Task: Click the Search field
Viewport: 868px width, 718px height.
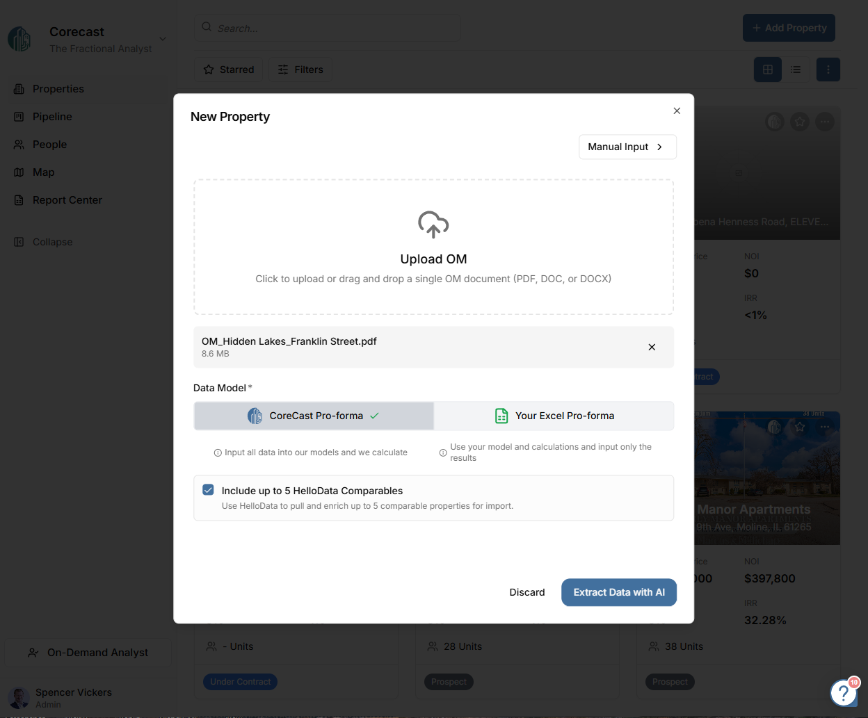Action: click(328, 28)
